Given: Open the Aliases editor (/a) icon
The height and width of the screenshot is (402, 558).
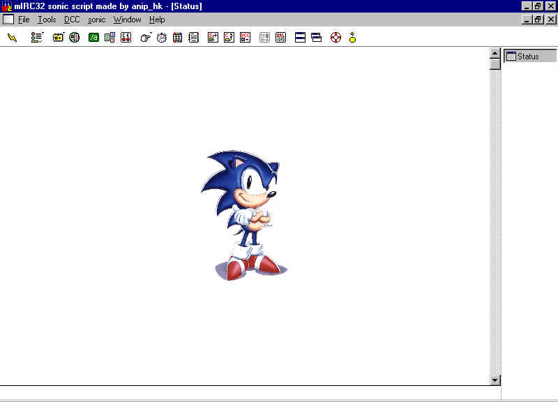Looking at the screenshot, I should [93, 38].
